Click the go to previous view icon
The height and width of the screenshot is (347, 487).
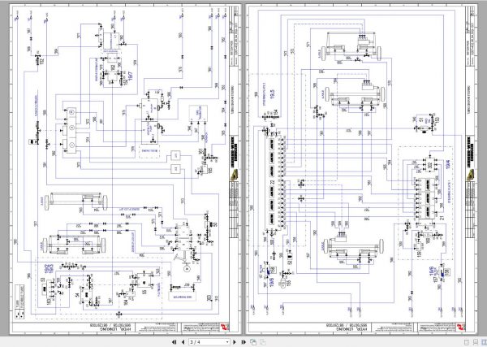pos(253,342)
